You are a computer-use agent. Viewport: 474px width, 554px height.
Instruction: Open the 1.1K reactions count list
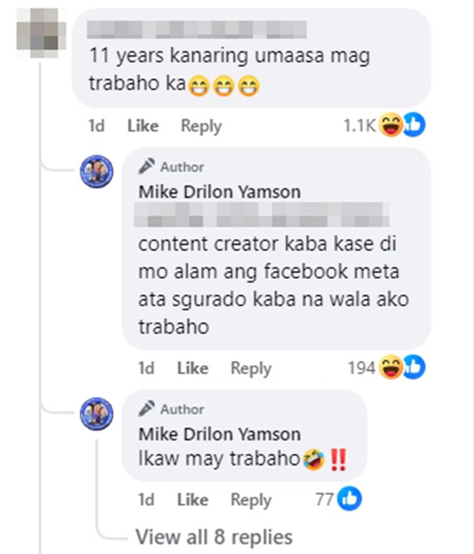click(x=359, y=125)
